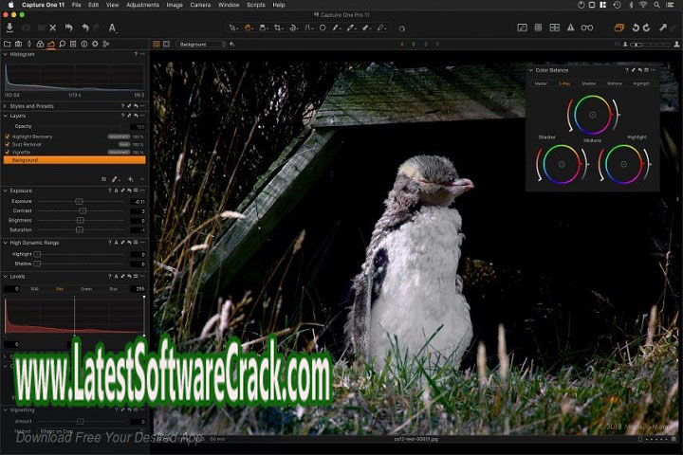Switch to the Shadow tab in Color Balance

tap(588, 83)
